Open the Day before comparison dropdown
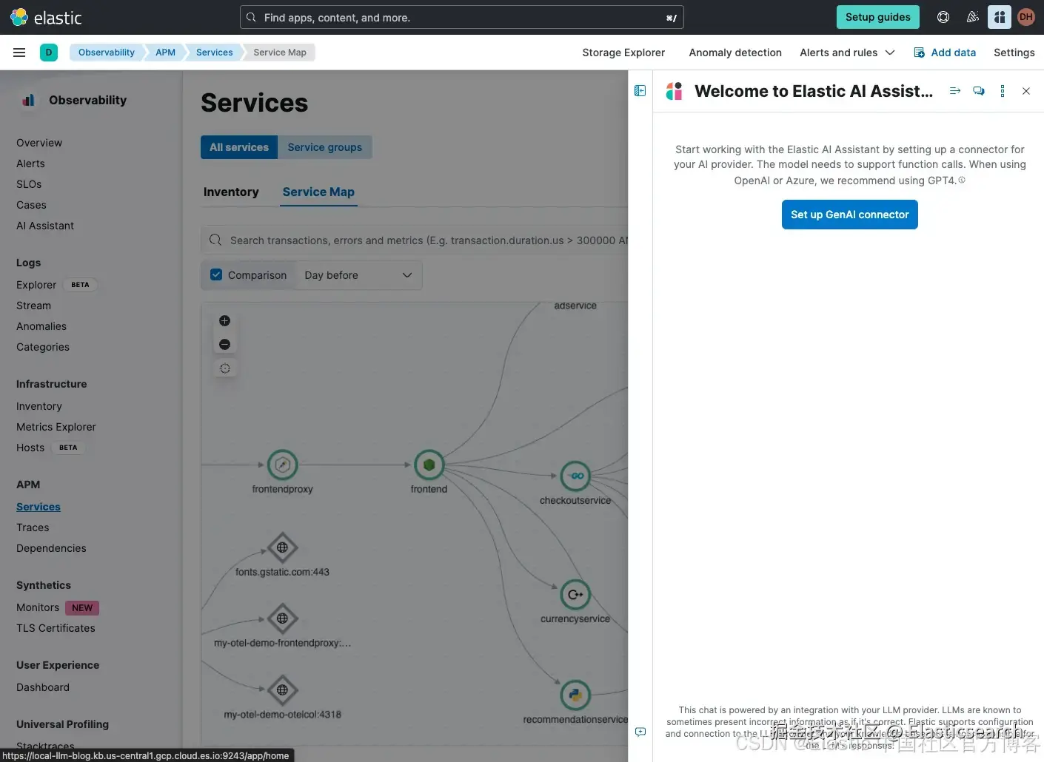The height and width of the screenshot is (762, 1044). (x=358, y=275)
